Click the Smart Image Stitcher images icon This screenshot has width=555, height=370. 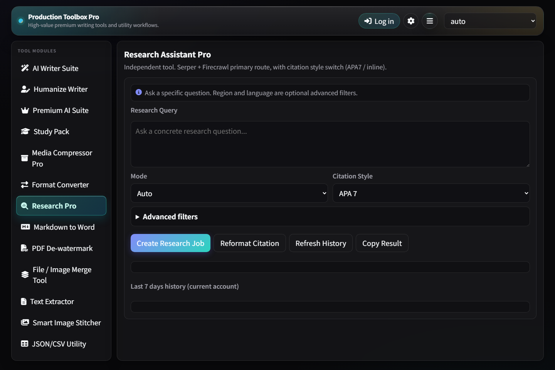pos(25,323)
